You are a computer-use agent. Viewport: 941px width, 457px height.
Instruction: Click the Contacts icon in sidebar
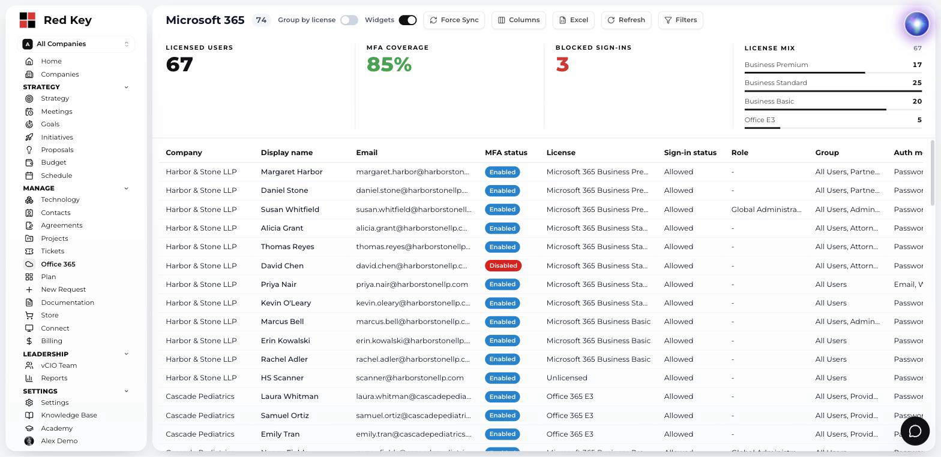tap(29, 213)
